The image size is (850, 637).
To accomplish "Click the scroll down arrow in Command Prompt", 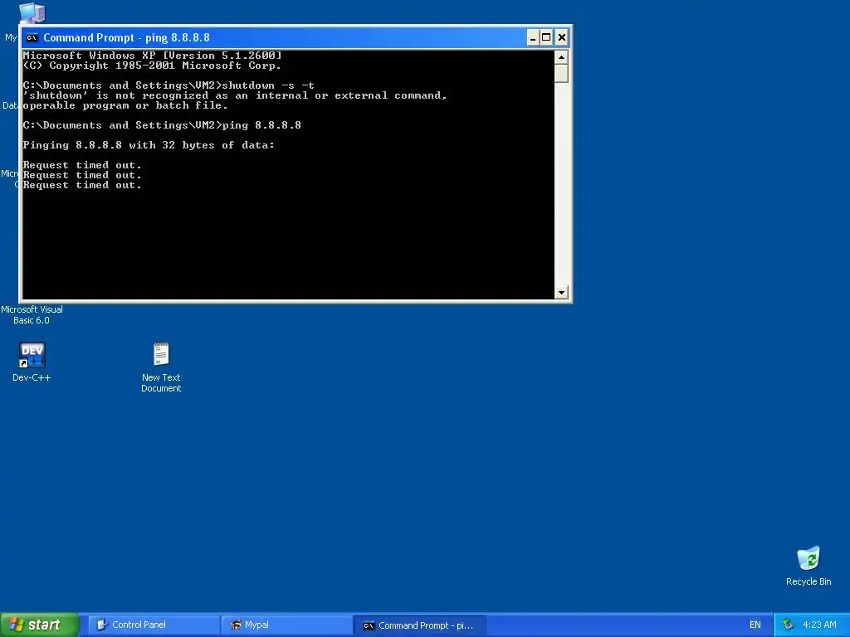I will (x=562, y=293).
